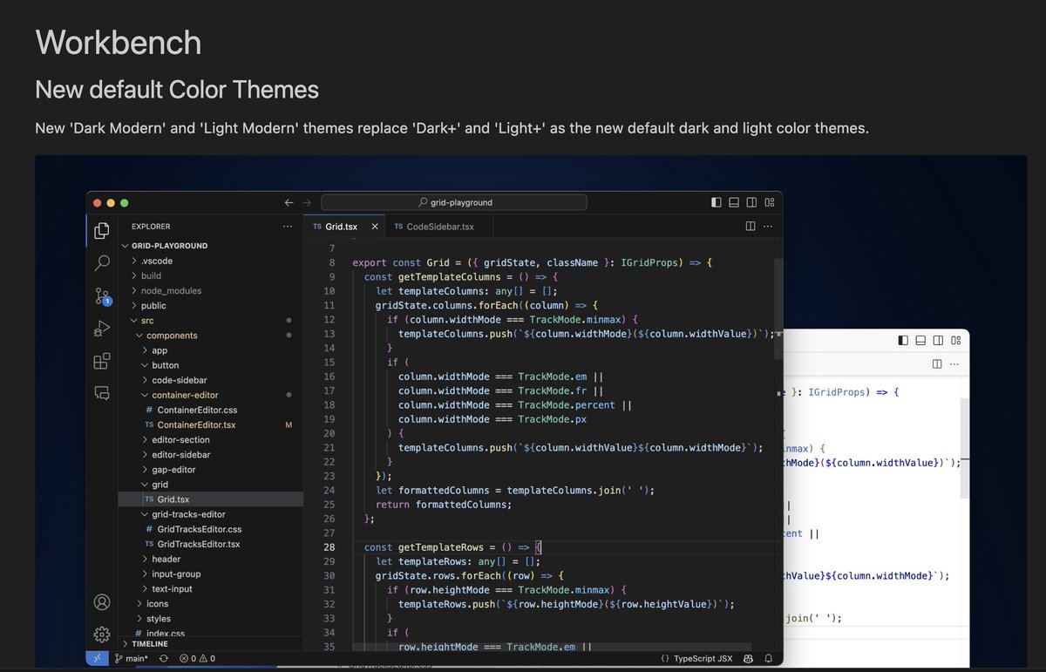
Task: Collapse the src folder
Action: [210, 321]
